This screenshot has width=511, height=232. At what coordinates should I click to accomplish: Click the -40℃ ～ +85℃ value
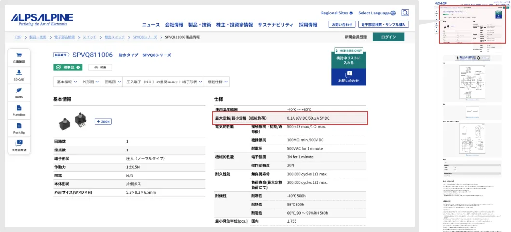299,109
